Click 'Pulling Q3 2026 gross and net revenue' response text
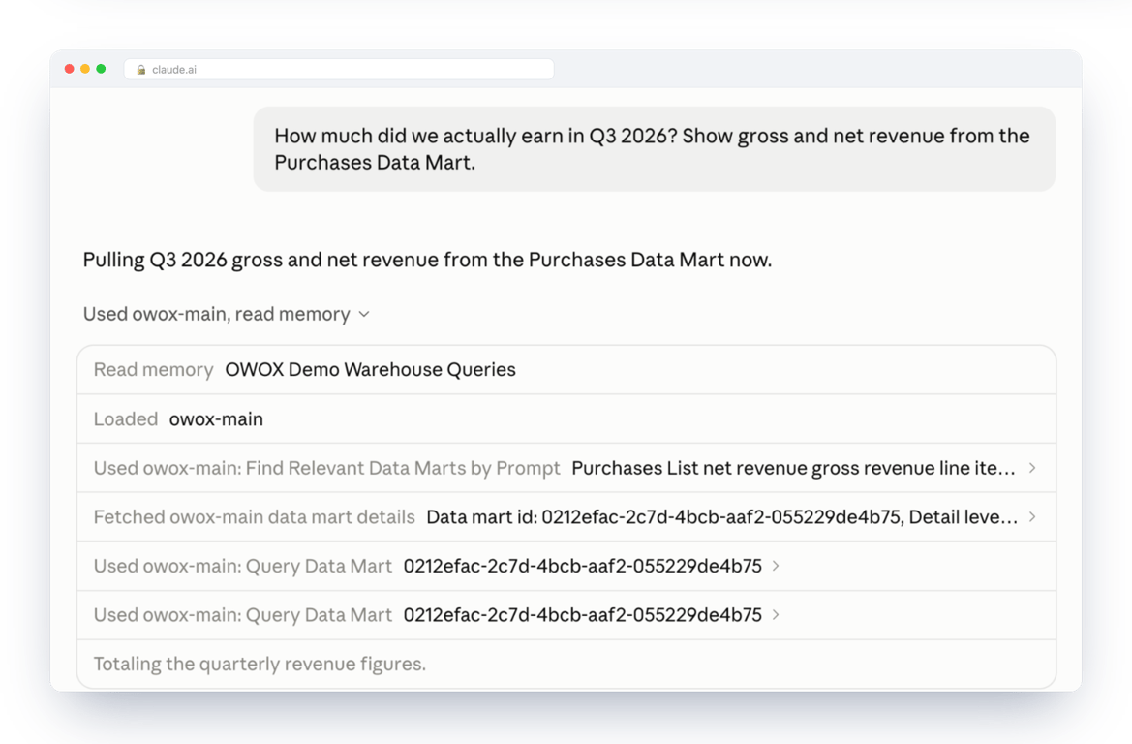Image resolution: width=1132 pixels, height=744 pixels. tap(427, 260)
